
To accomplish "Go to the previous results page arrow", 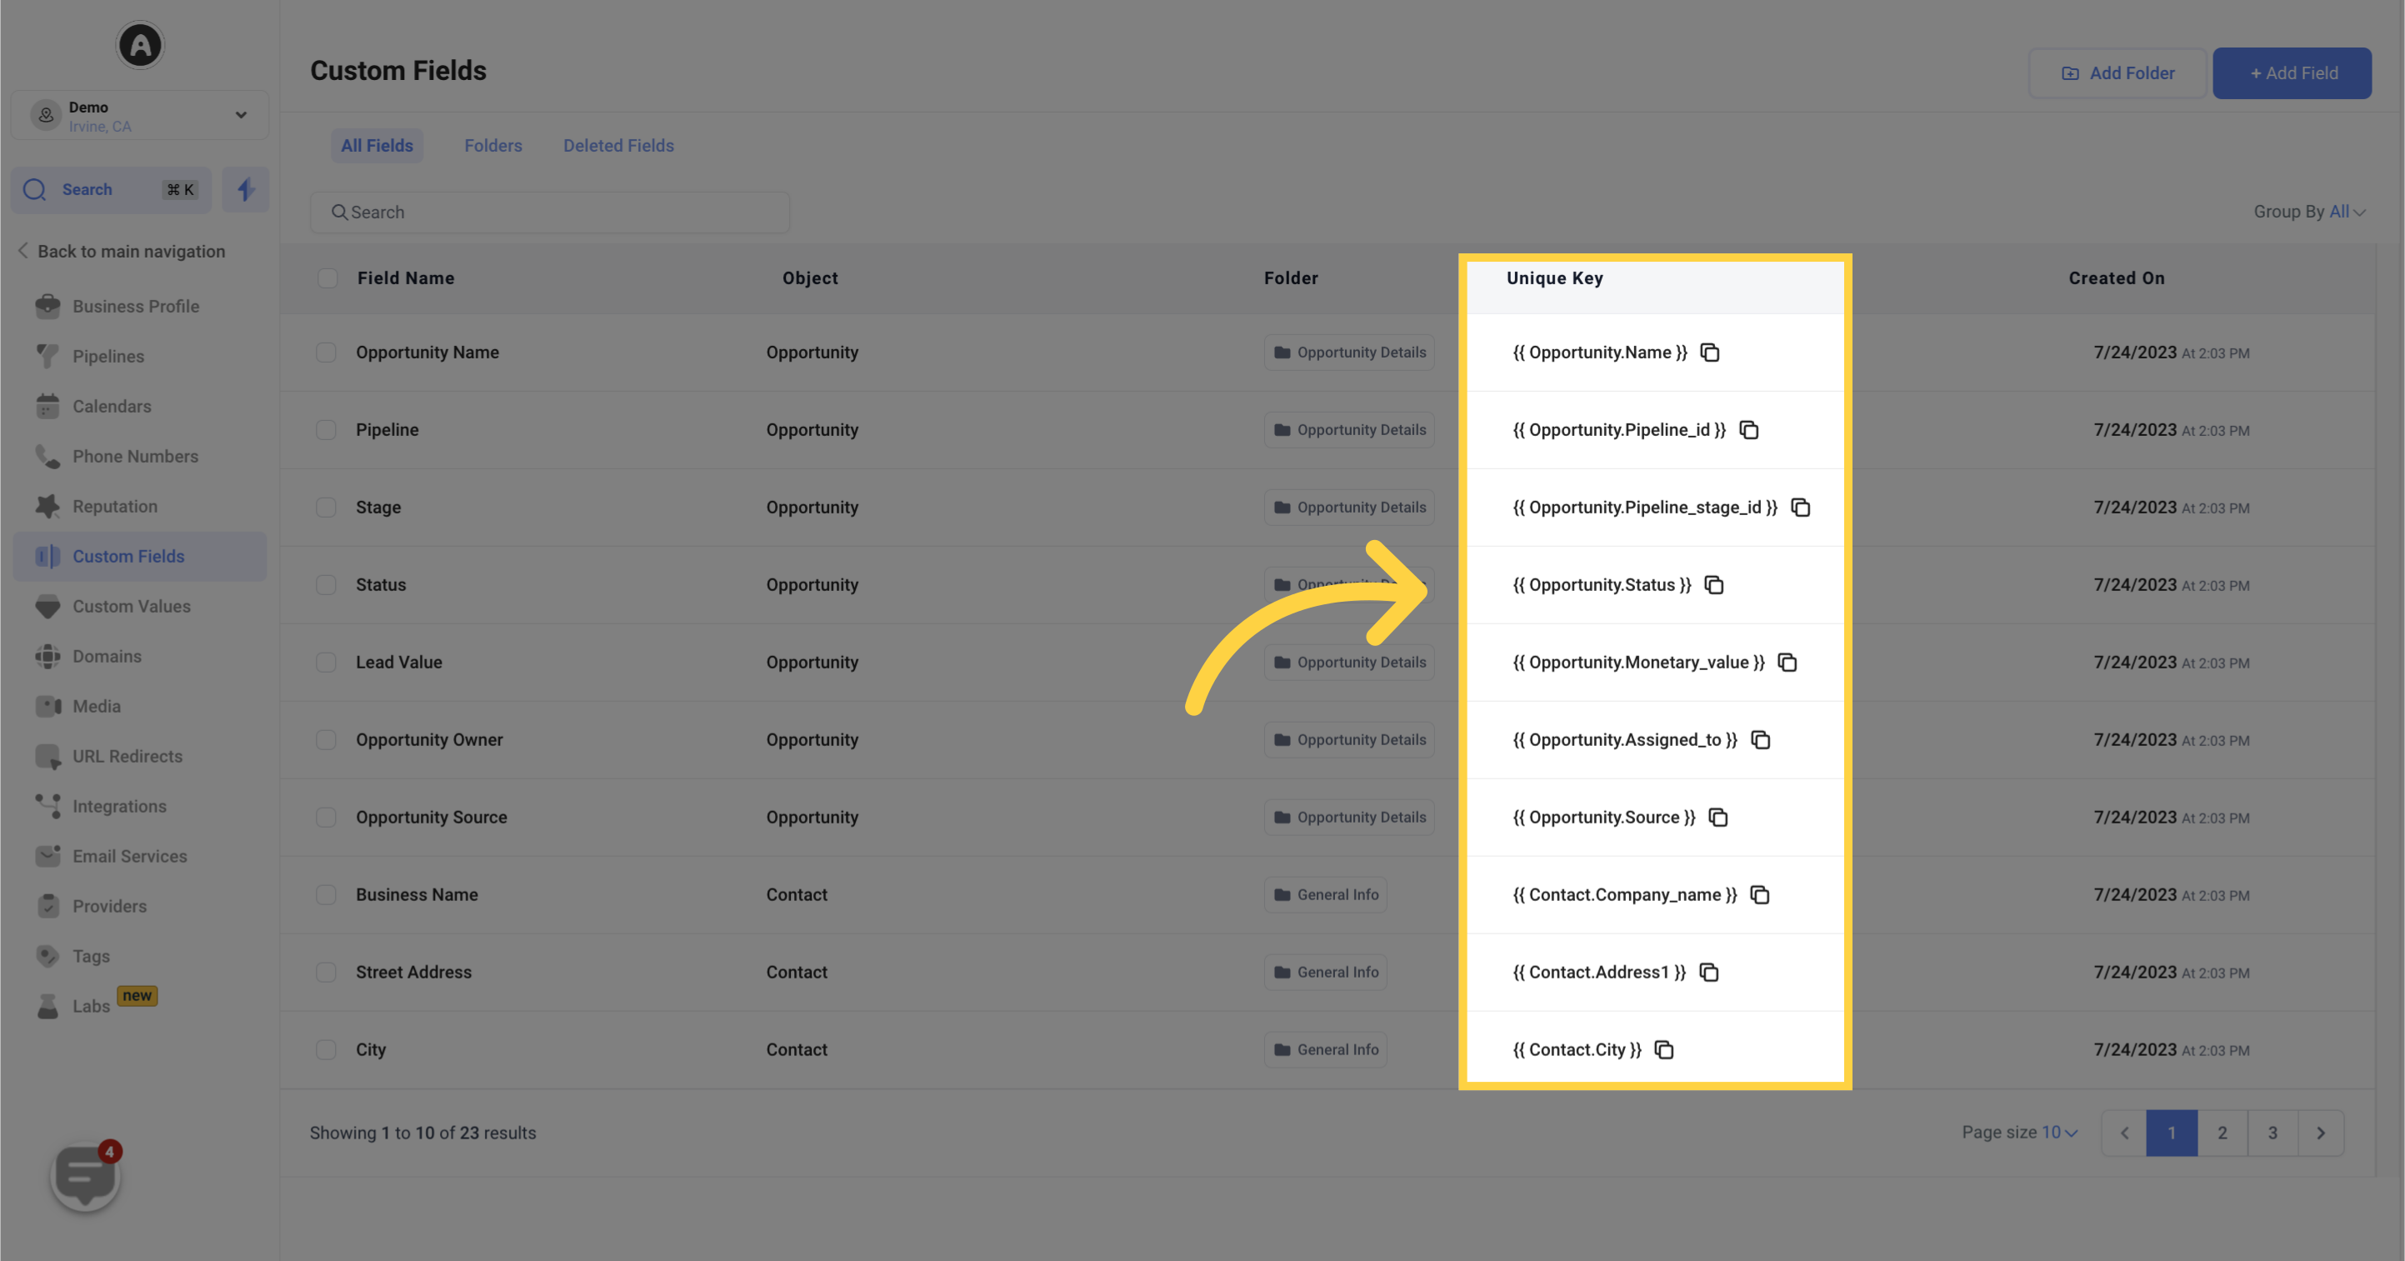I will (x=2124, y=1133).
